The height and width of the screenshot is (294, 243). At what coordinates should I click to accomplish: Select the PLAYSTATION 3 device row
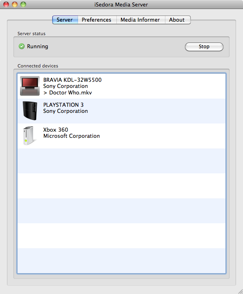coord(122,111)
